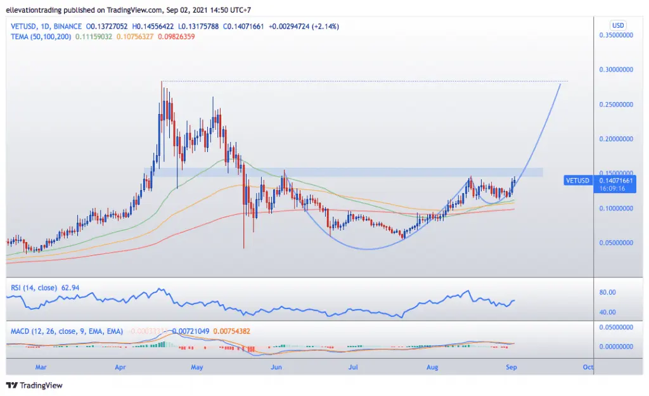Click the MACD 0.00000000 axis label

616,347
